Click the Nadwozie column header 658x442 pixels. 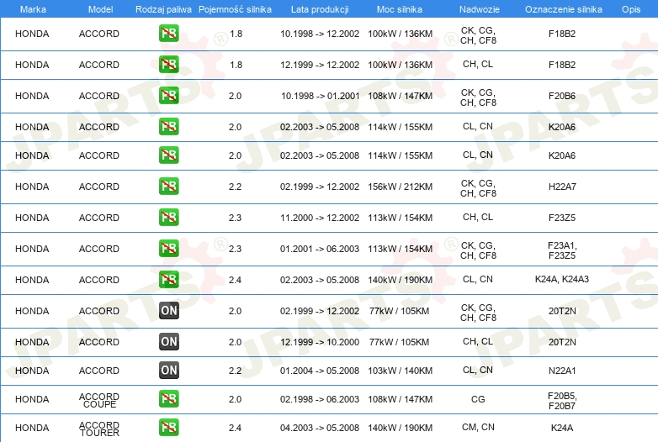480,9
